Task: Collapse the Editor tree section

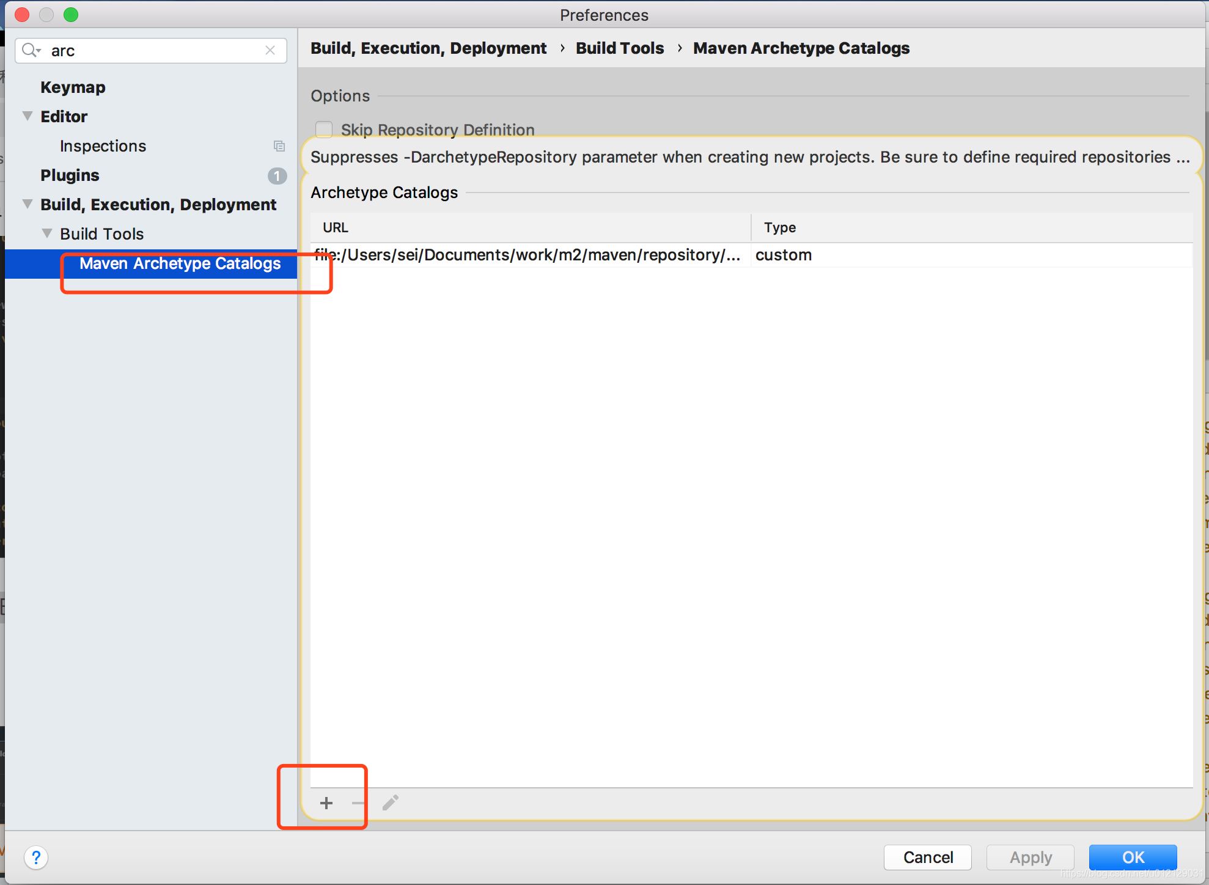Action: (x=28, y=116)
